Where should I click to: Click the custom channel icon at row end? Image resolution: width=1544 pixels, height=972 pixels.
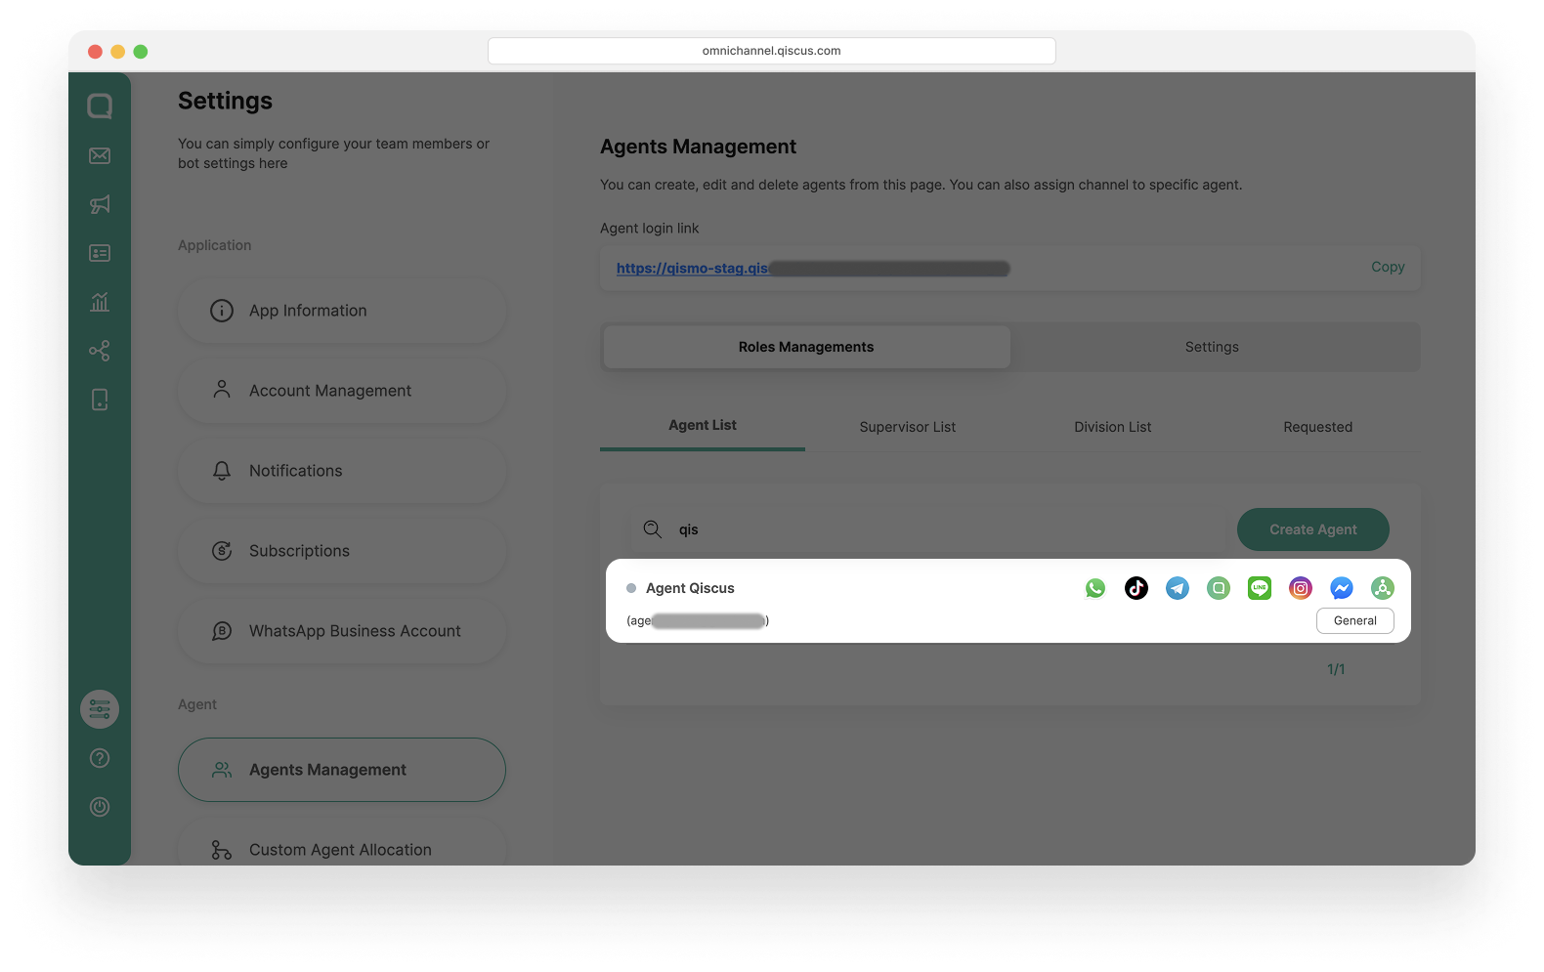(x=1383, y=588)
